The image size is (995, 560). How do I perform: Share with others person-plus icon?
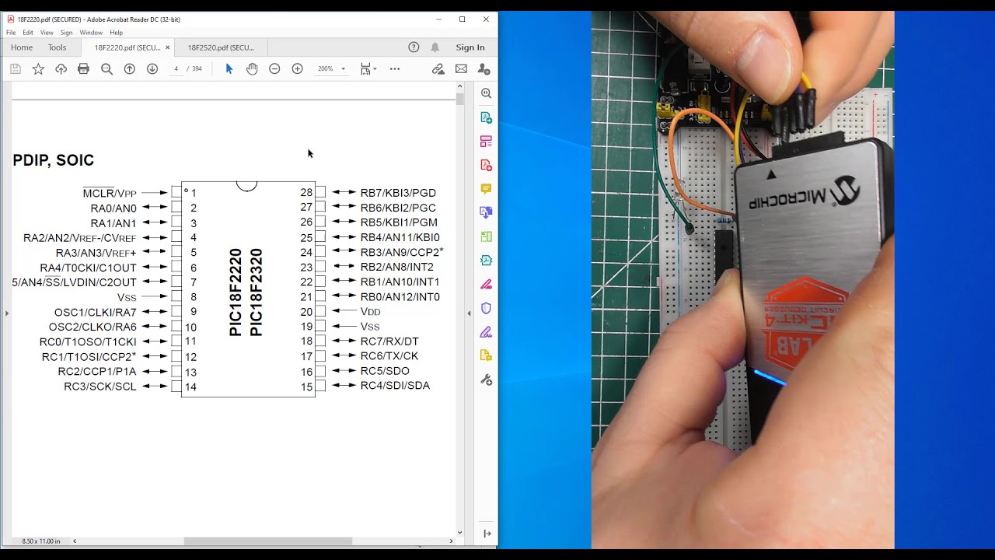(x=484, y=69)
